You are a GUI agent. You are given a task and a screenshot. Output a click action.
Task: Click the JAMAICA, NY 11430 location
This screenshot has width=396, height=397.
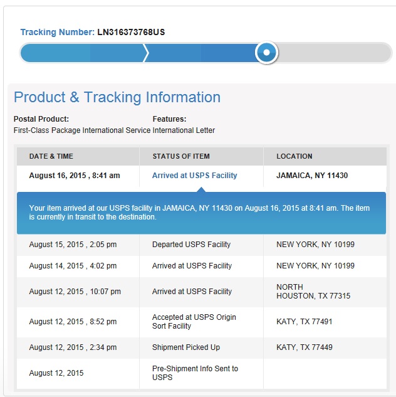pyautogui.click(x=312, y=176)
